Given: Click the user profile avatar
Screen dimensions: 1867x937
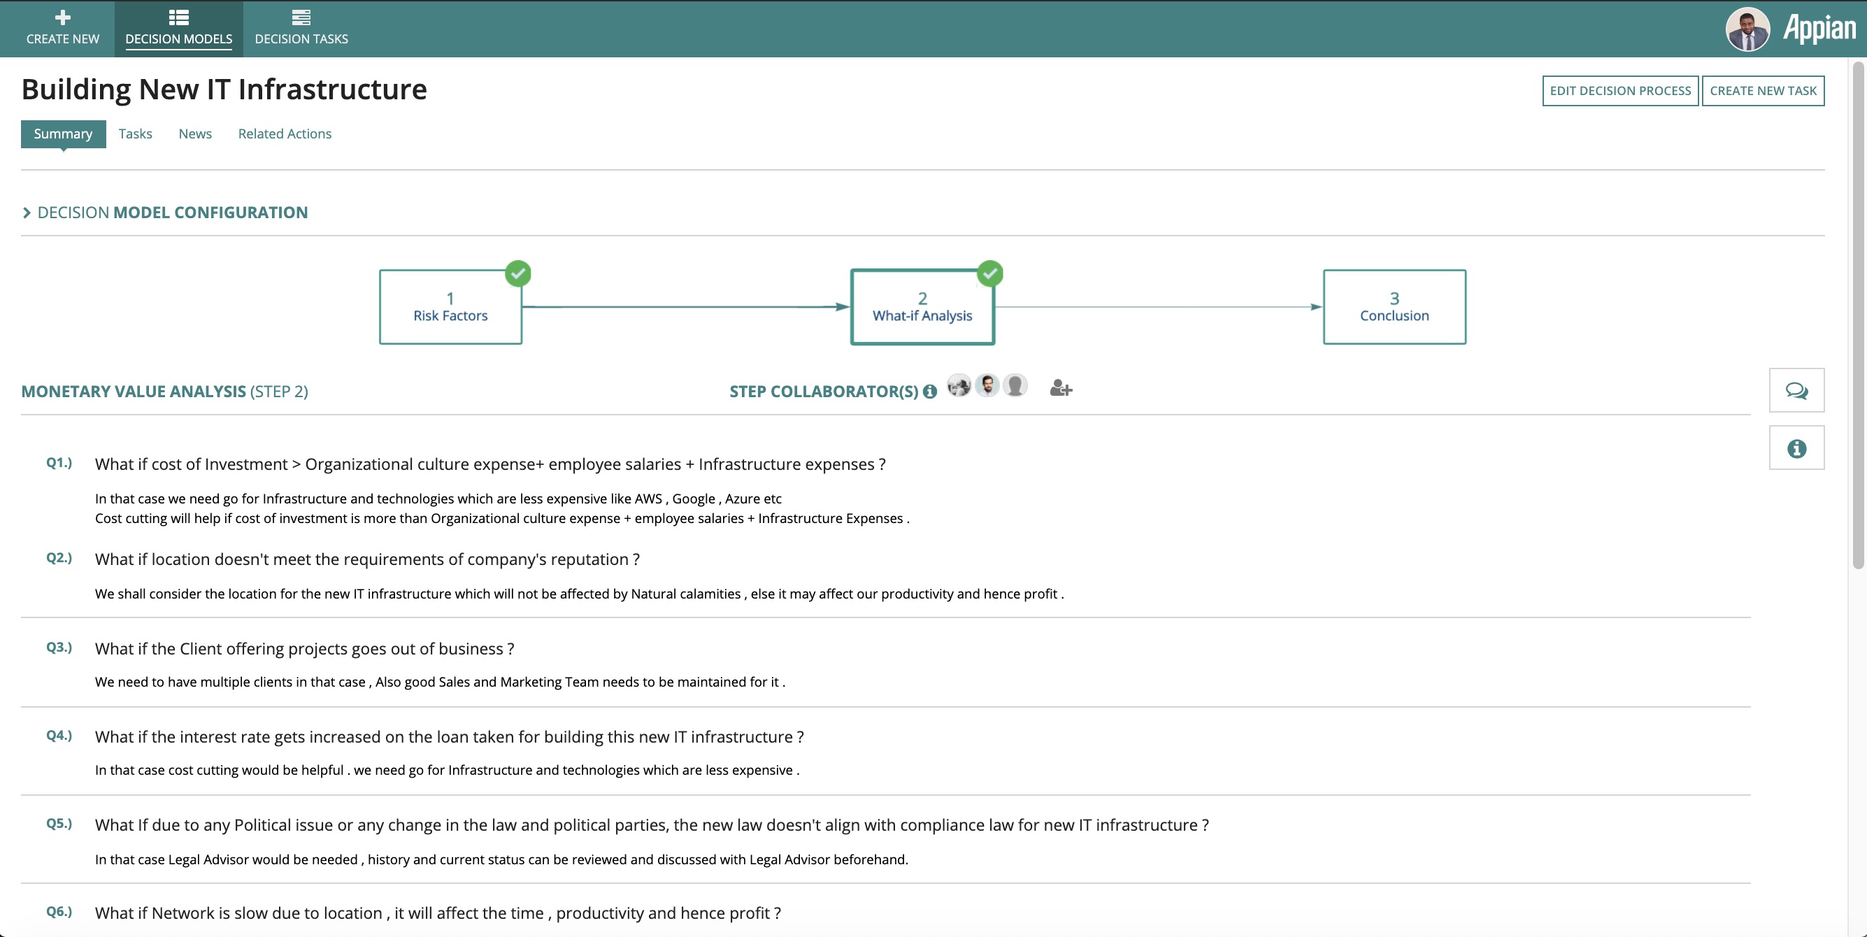Looking at the screenshot, I should click(1747, 29).
